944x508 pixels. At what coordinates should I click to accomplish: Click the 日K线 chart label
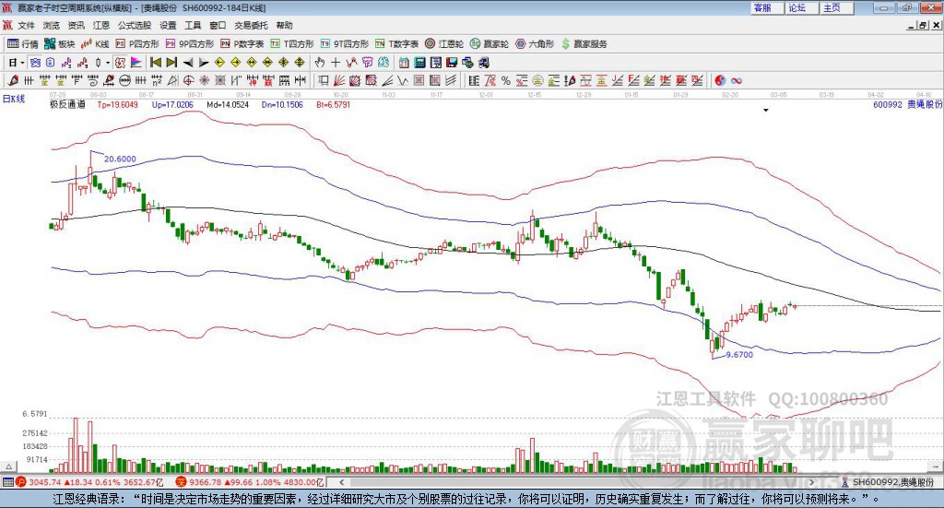pyautogui.click(x=13, y=99)
